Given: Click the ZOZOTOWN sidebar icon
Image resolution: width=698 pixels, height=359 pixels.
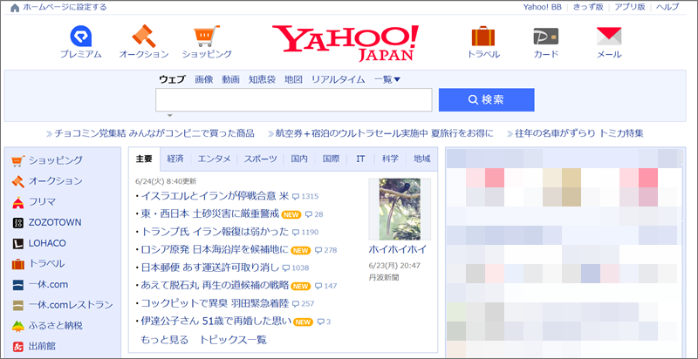Looking at the screenshot, I should coord(17,222).
